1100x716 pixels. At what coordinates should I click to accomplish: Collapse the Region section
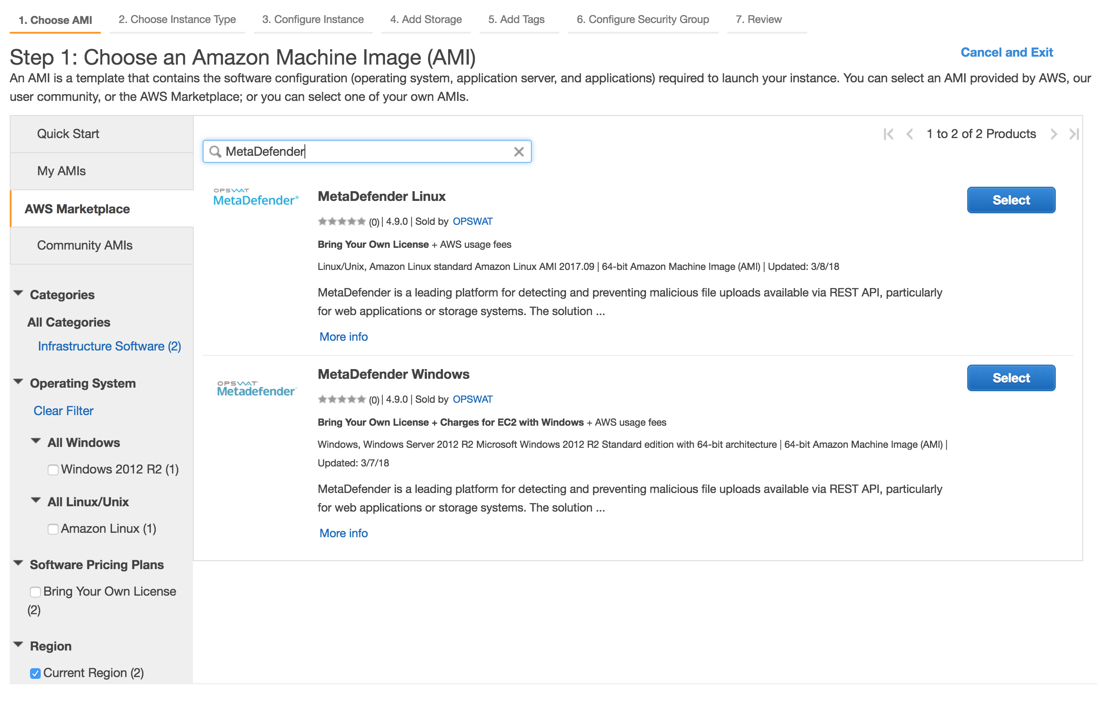[19, 645]
